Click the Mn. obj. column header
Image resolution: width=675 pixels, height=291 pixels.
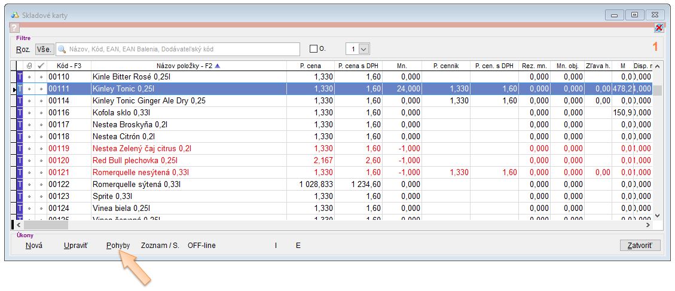[567, 66]
